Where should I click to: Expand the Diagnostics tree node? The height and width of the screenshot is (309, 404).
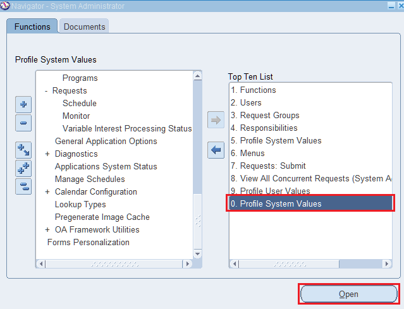(x=47, y=154)
